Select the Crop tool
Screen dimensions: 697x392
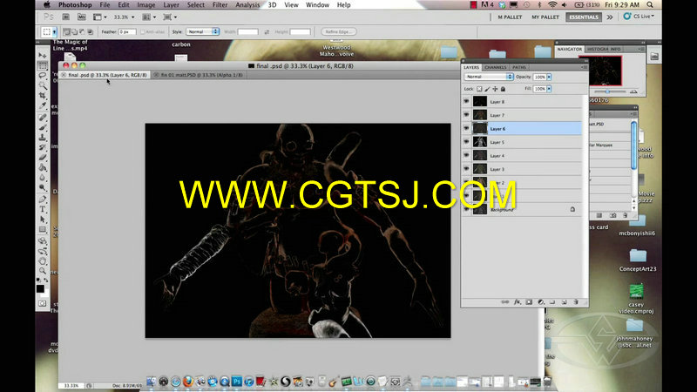(43, 96)
